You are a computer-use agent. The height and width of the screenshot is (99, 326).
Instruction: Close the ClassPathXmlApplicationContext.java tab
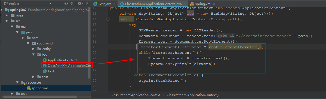click(184, 4)
